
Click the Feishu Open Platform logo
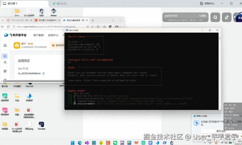tap(15, 35)
